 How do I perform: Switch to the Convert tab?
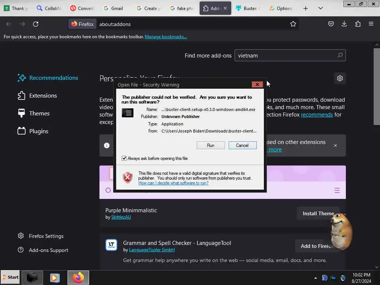[x=82, y=8]
